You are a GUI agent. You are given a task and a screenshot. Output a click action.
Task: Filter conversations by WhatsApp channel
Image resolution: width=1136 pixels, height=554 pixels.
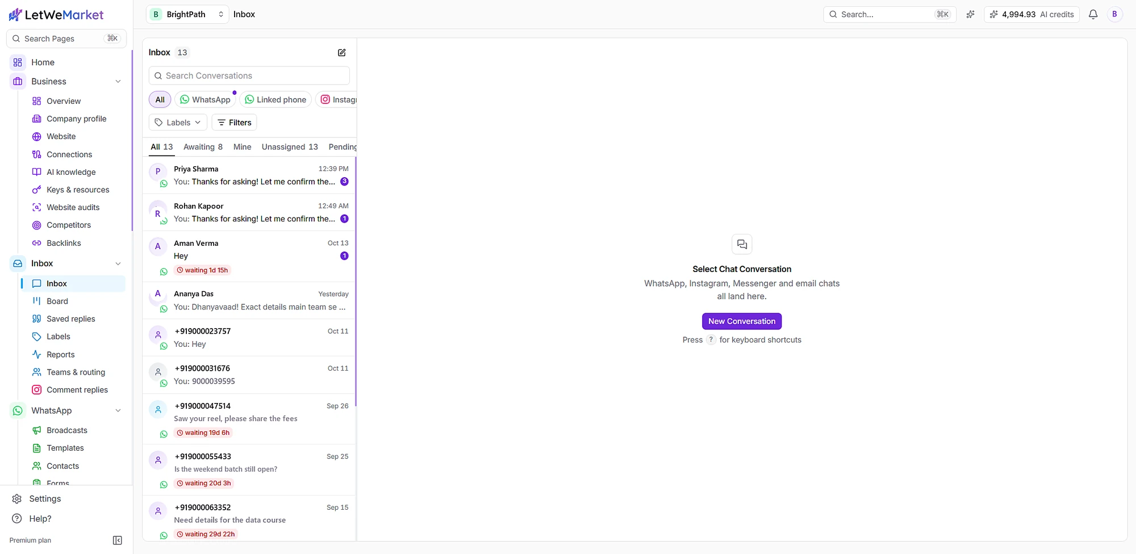coord(205,100)
